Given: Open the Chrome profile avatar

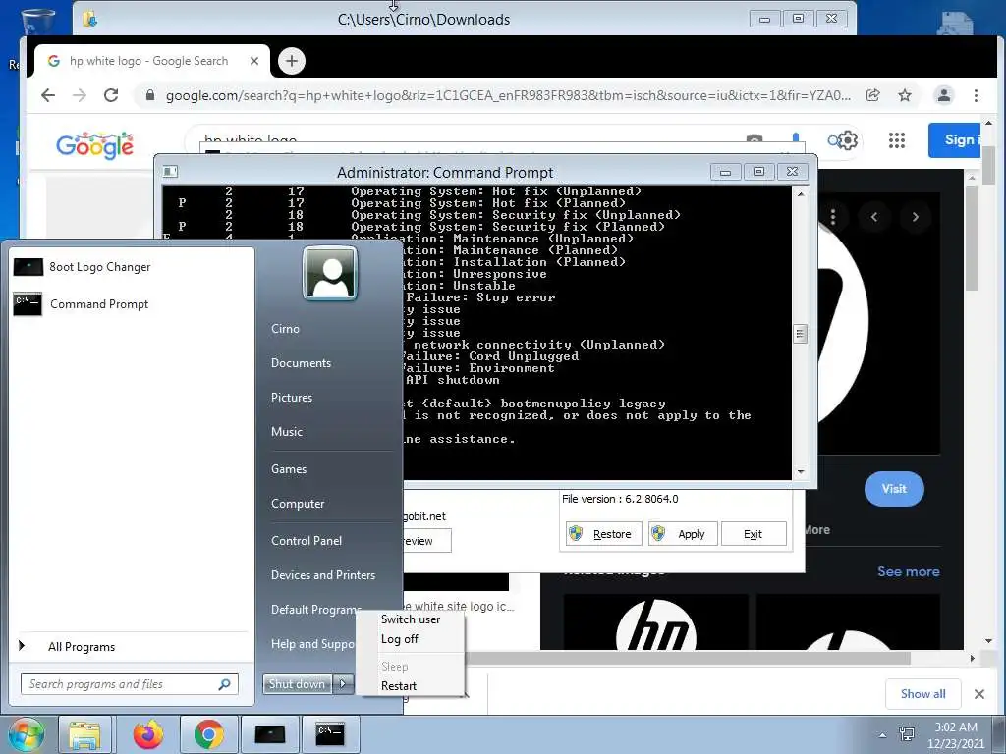Looking at the screenshot, I should pos(944,95).
